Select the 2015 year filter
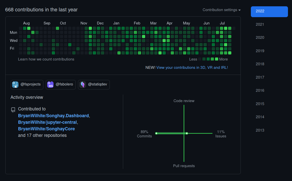292x181 pixels. (260, 104)
